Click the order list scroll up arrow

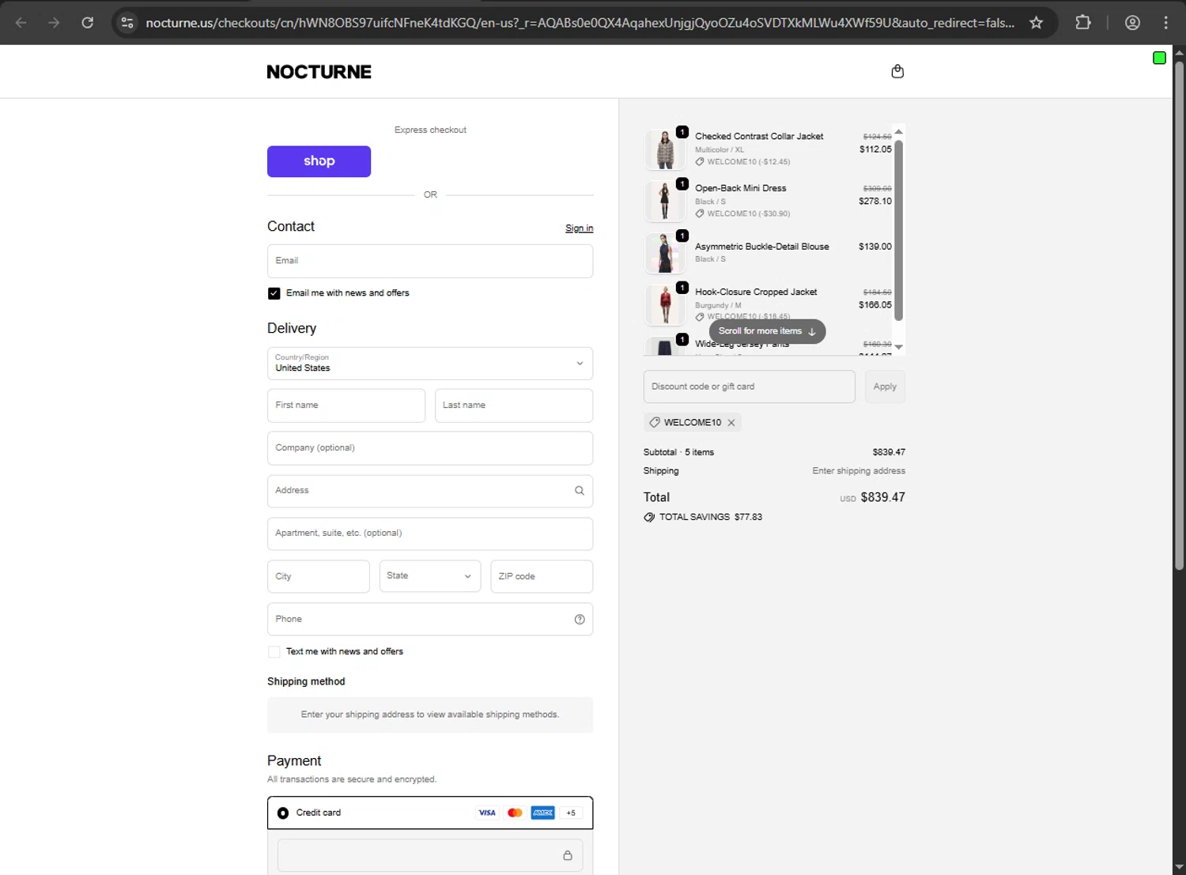898,131
